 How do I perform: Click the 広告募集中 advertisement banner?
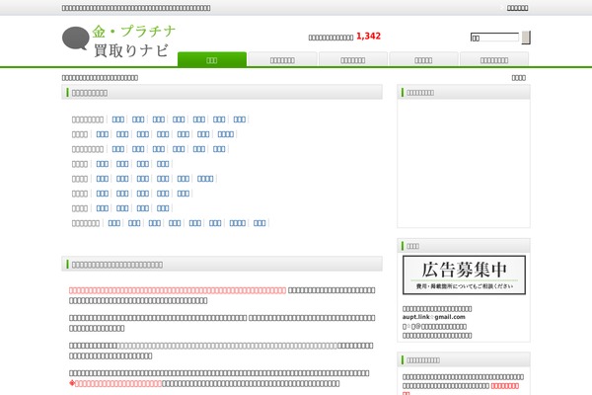pyautogui.click(x=464, y=275)
